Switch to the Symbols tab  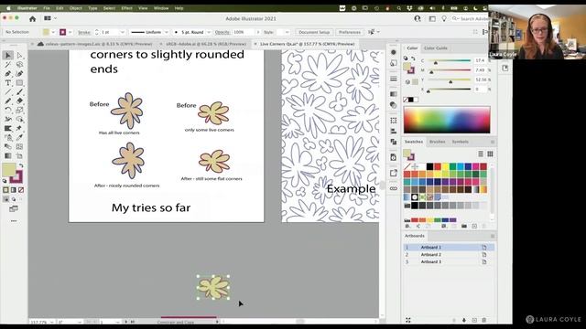[460, 142]
